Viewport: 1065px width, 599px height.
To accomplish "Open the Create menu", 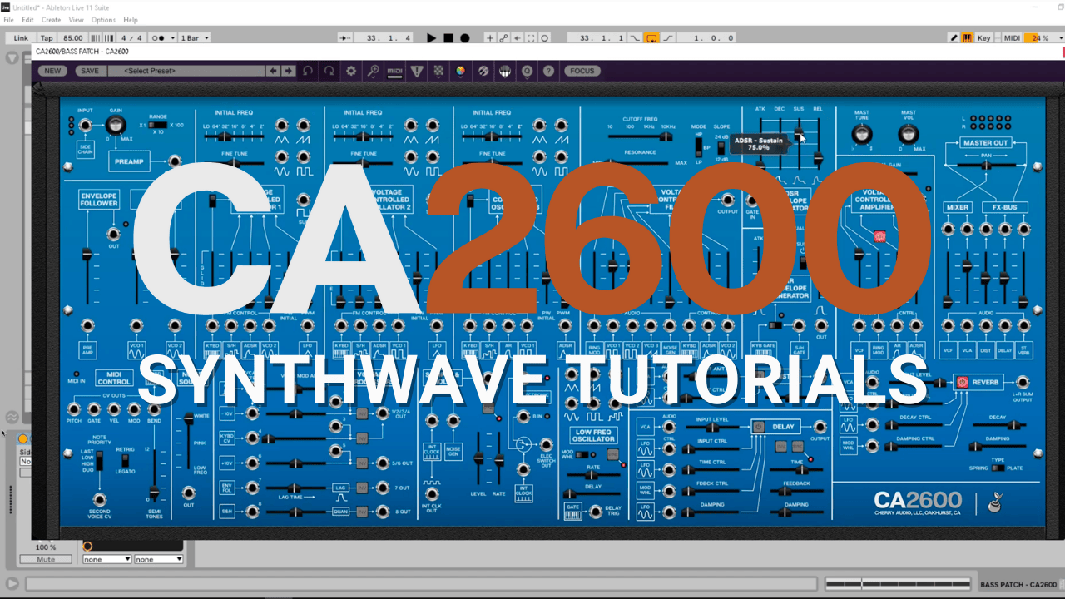I will point(51,20).
